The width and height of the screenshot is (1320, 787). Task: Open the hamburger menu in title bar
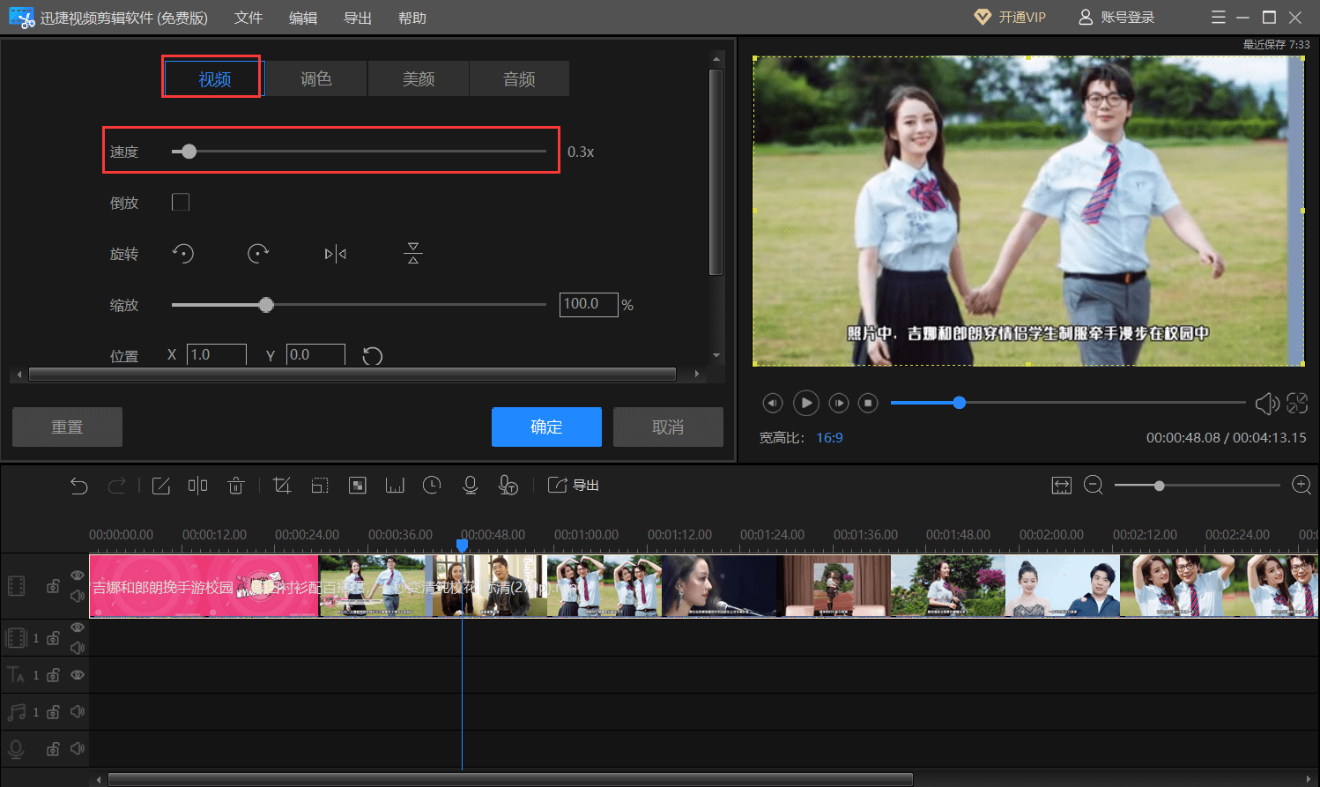pyautogui.click(x=1219, y=18)
